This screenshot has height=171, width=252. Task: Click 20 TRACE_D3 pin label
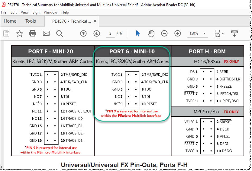click(x=72, y=141)
